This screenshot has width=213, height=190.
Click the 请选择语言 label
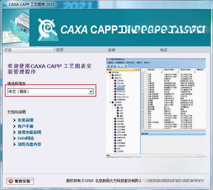[16, 84]
